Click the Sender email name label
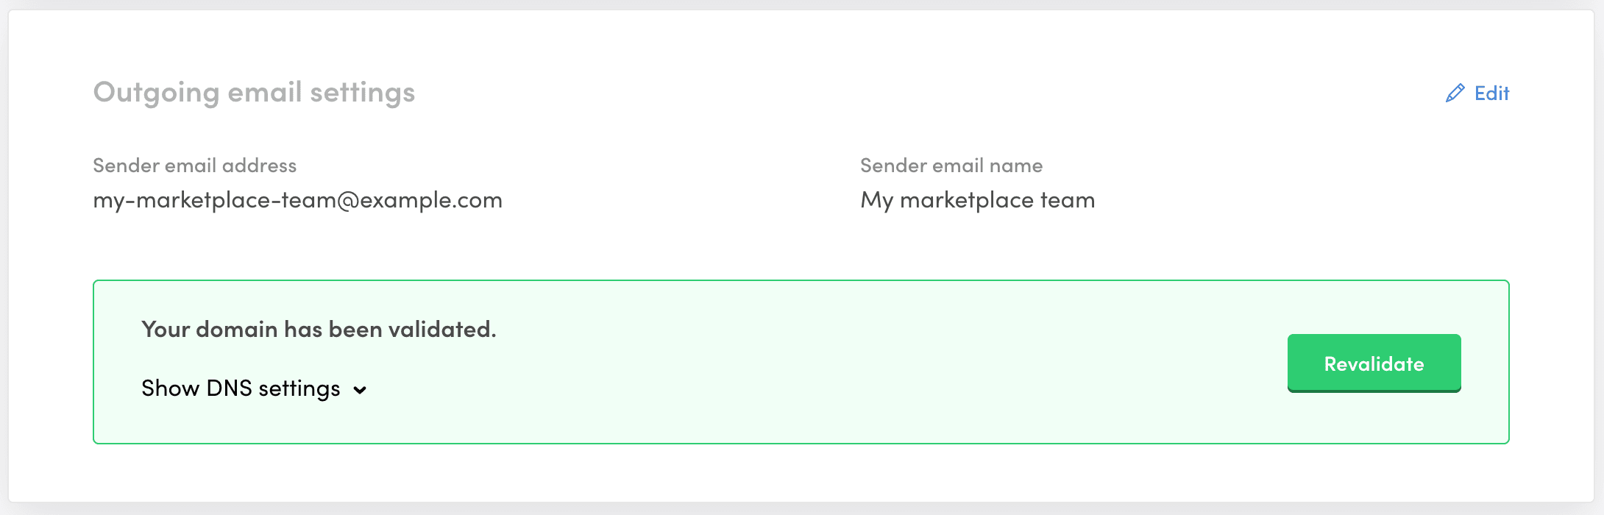 click(x=951, y=166)
